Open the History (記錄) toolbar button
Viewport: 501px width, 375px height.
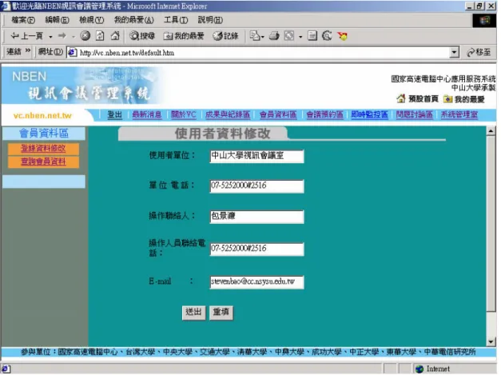click(x=225, y=36)
